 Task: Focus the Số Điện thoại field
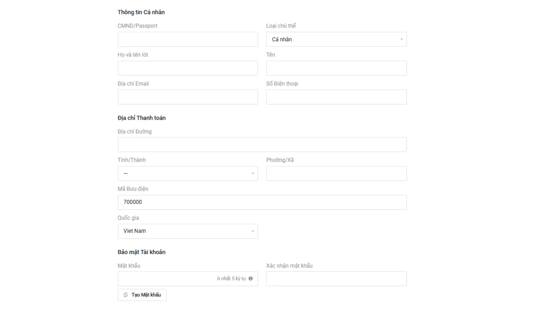coord(336,97)
